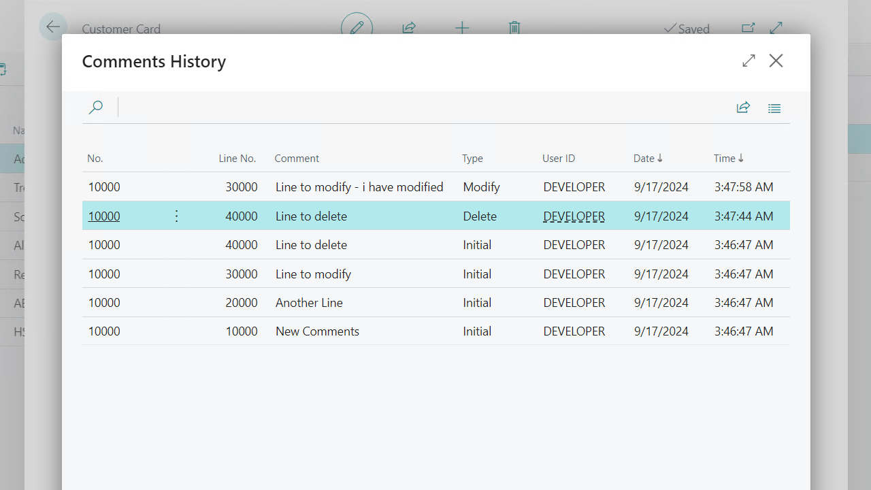Click the User ID column header
The width and height of the screenshot is (871, 490).
click(x=559, y=159)
